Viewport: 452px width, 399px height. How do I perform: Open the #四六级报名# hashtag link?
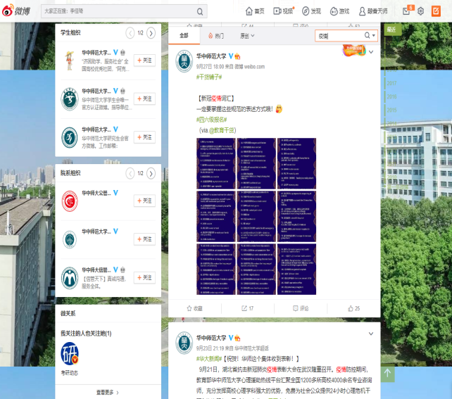pyautogui.click(x=211, y=120)
